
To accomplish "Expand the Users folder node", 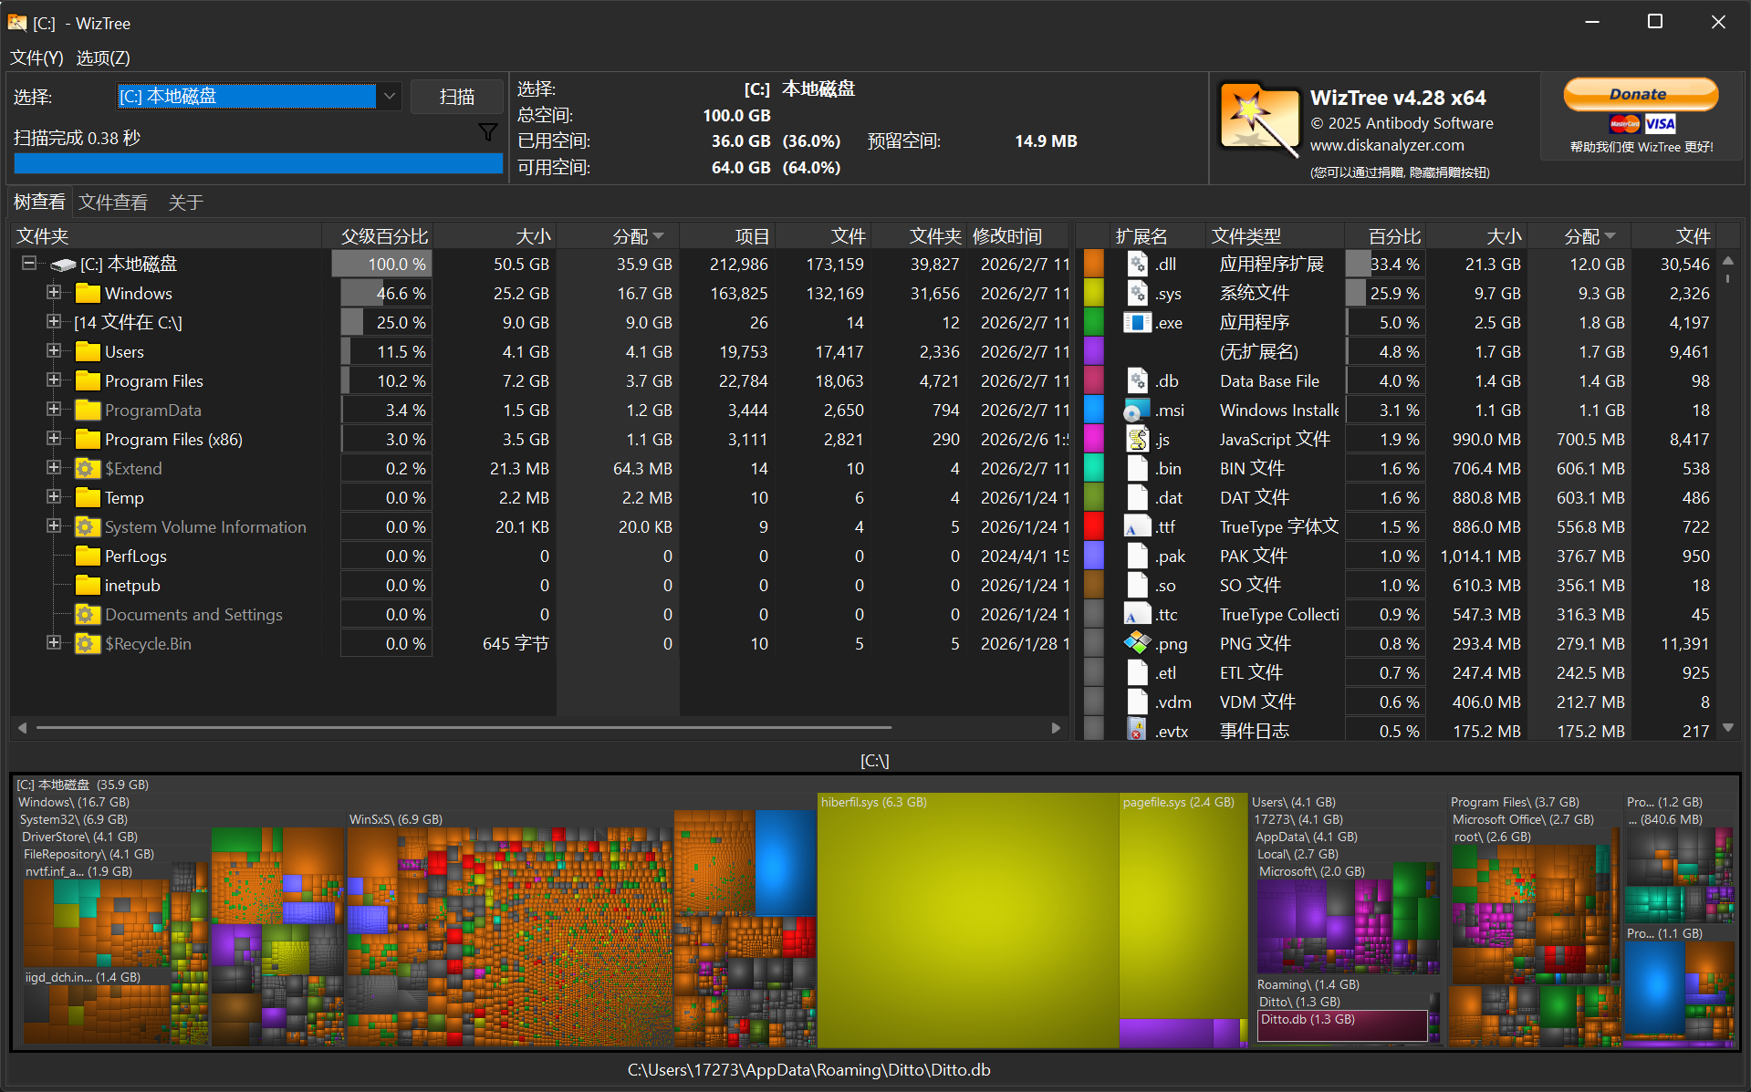I will coord(54,350).
